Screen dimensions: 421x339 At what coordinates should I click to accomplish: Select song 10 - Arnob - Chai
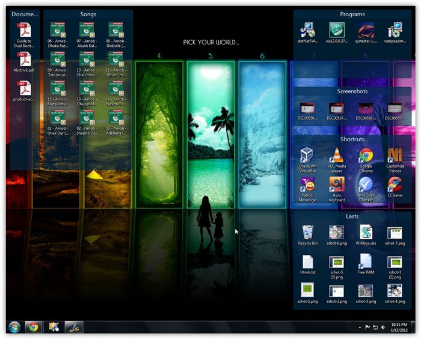(x=87, y=64)
